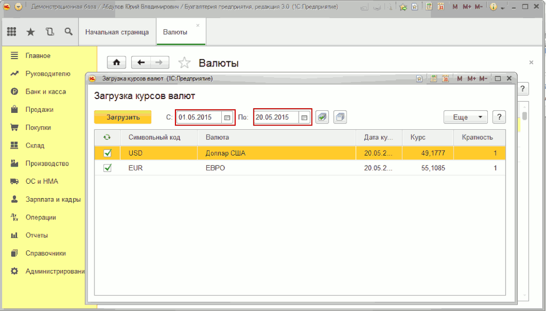
Task: Close the Валюты form with x at right
Action: pos(531,63)
